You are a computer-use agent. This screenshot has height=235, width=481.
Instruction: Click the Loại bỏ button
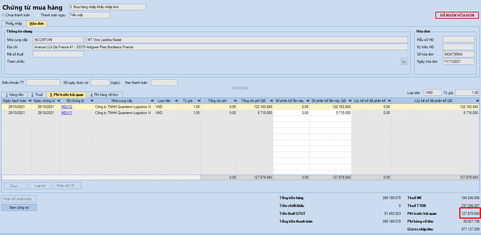(40, 186)
